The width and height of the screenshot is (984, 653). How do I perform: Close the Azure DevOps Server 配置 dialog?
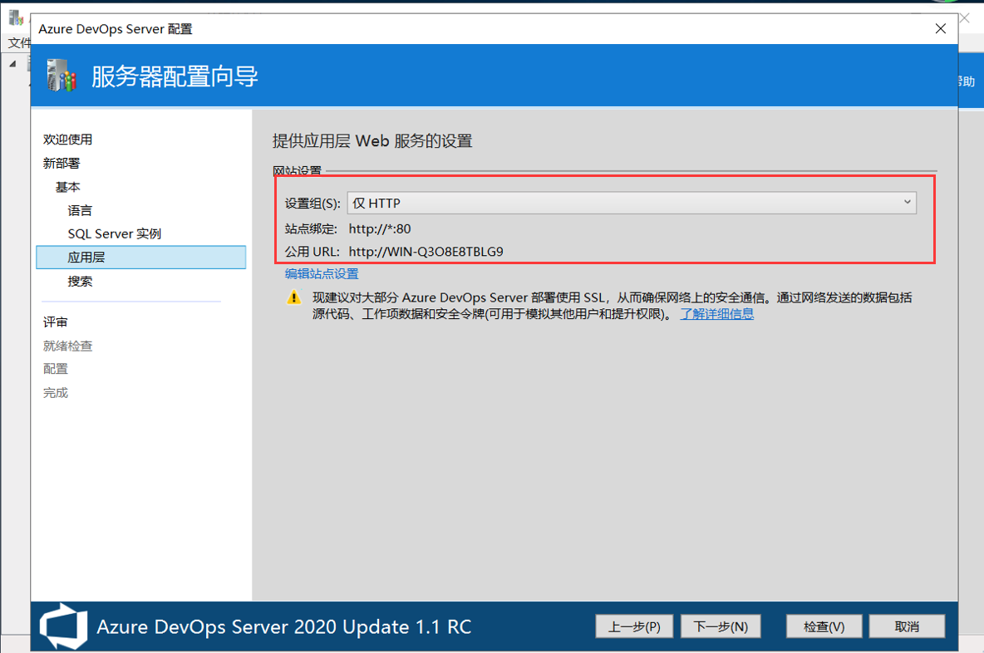(x=940, y=29)
